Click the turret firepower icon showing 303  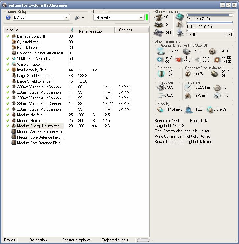[x=160, y=87]
